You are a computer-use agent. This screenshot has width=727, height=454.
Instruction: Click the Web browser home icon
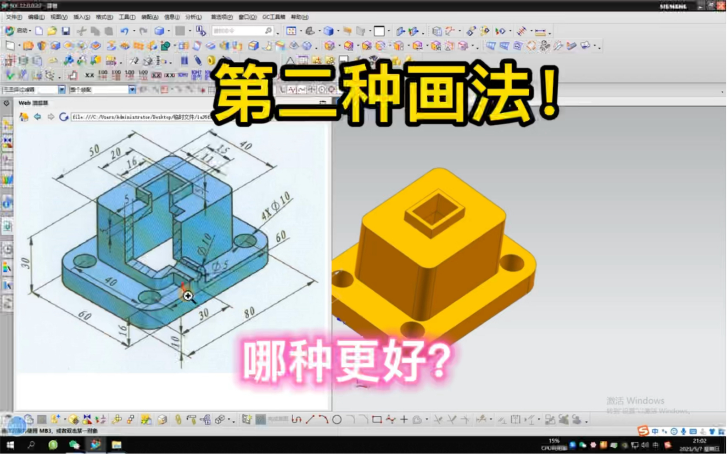coord(24,117)
